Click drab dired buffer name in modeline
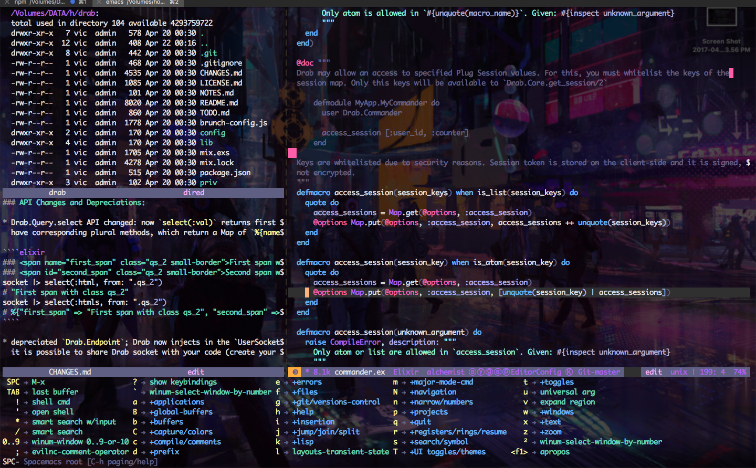 (x=57, y=193)
